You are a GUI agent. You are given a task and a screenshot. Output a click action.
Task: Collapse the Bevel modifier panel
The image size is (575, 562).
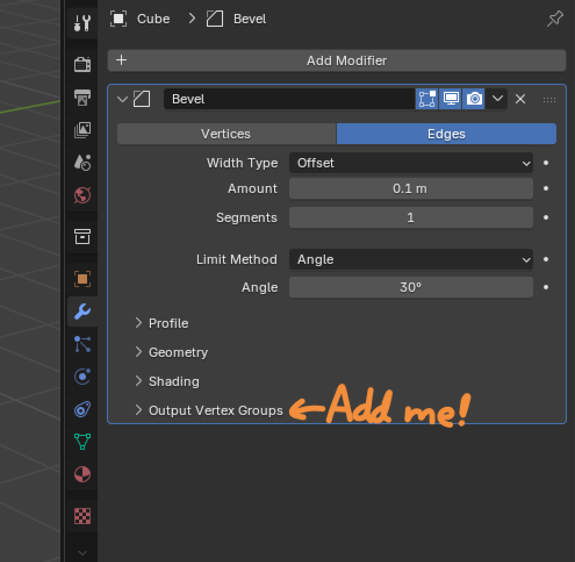(122, 99)
